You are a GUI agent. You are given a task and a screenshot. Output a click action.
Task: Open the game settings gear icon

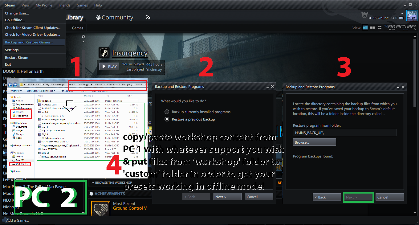point(83,37)
